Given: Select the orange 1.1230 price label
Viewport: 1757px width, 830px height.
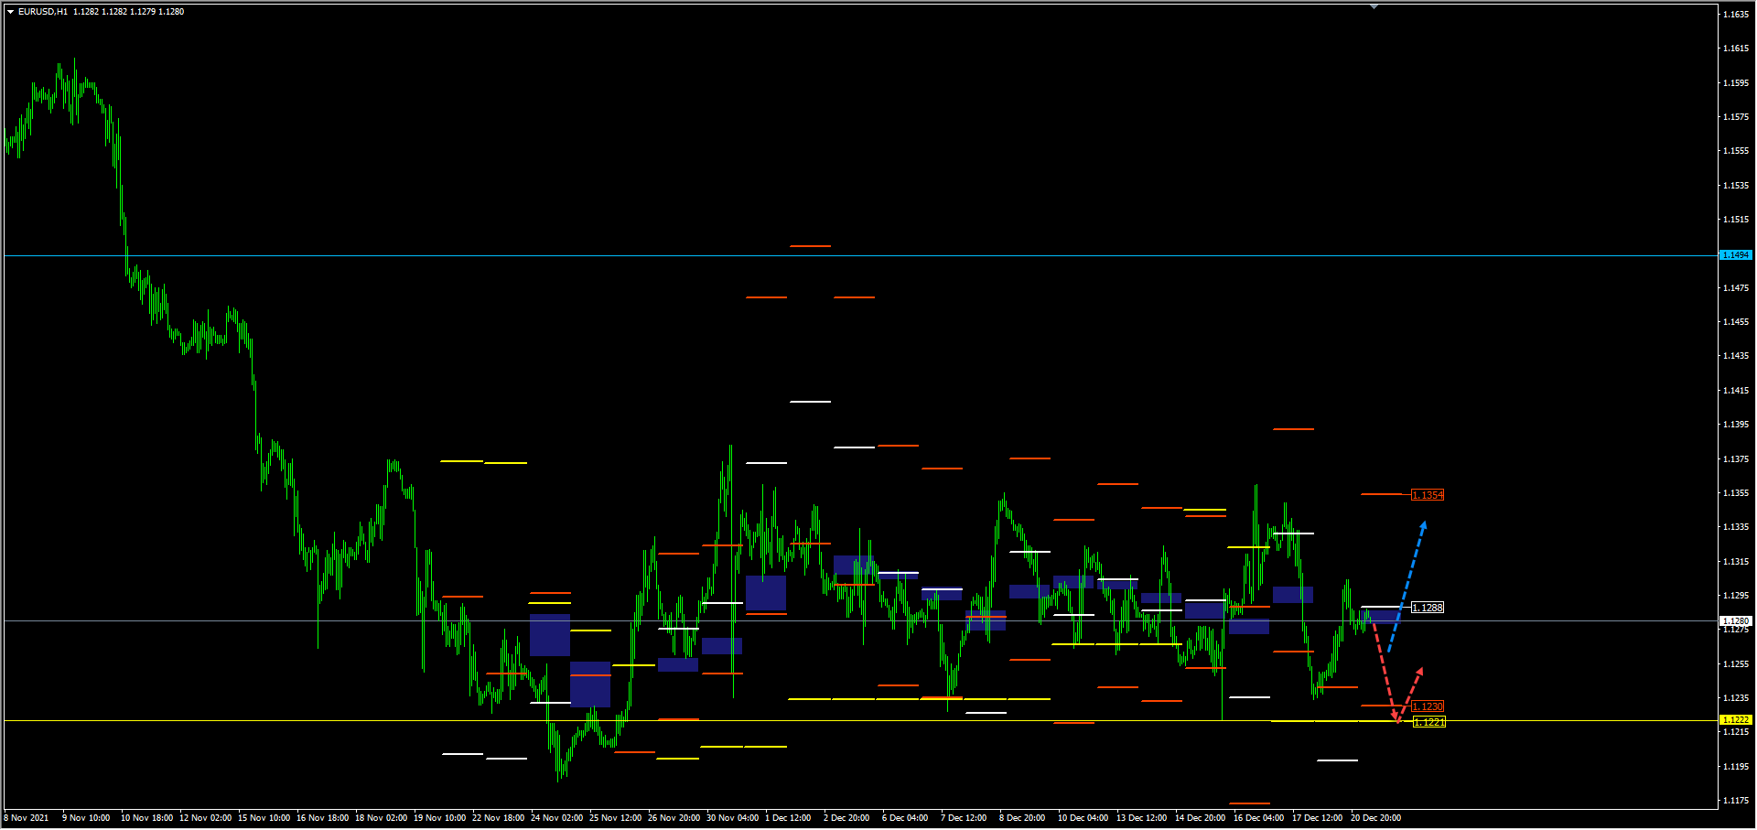Looking at the screenshot, I should (1428, 706).
